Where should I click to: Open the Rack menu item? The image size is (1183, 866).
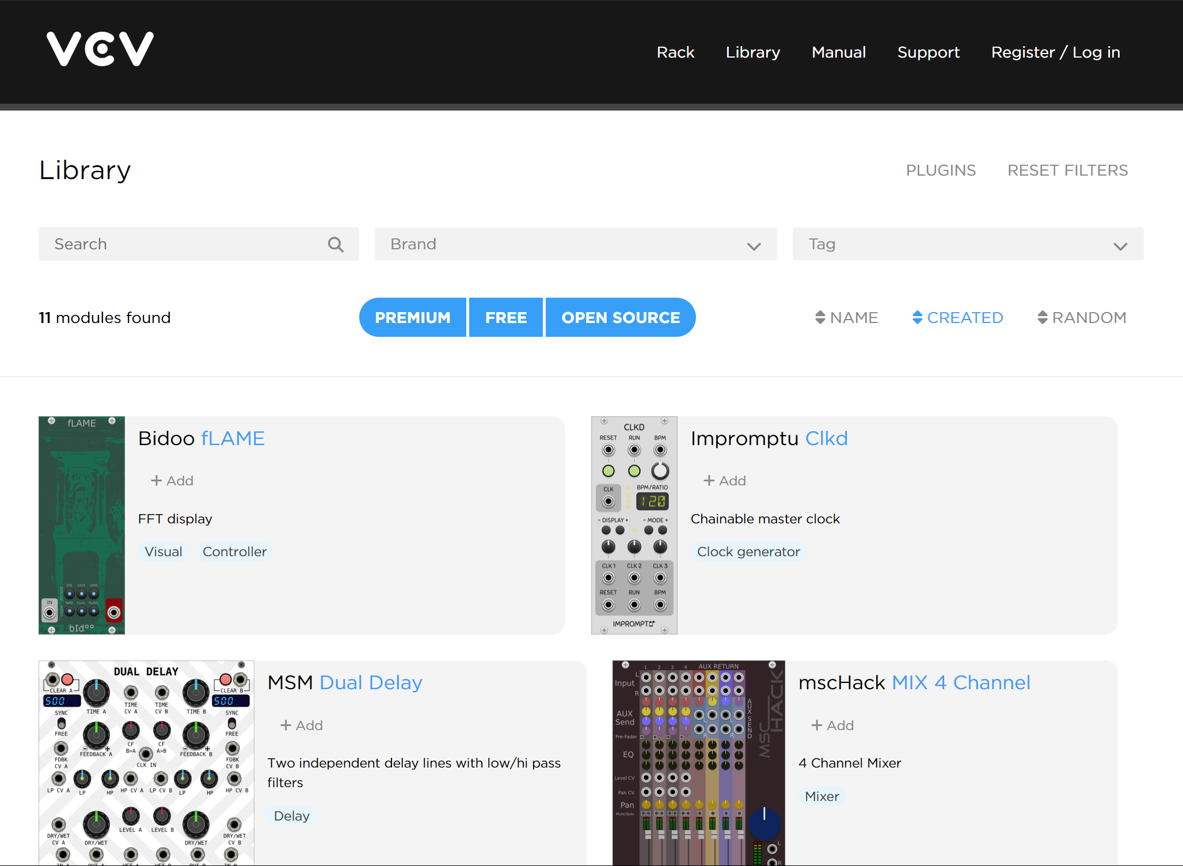(675, 52)
